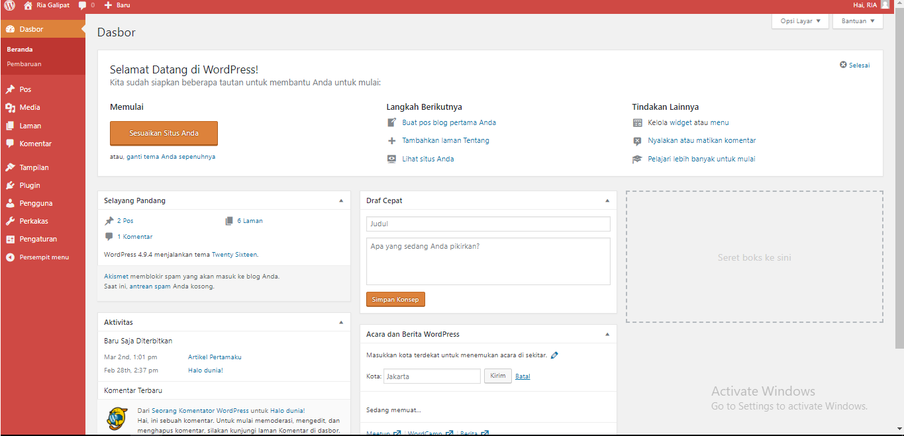Click the pages icon beside 6 Laman
The width and height of the screenshot is (904, 436).
[x=229, y=221]
